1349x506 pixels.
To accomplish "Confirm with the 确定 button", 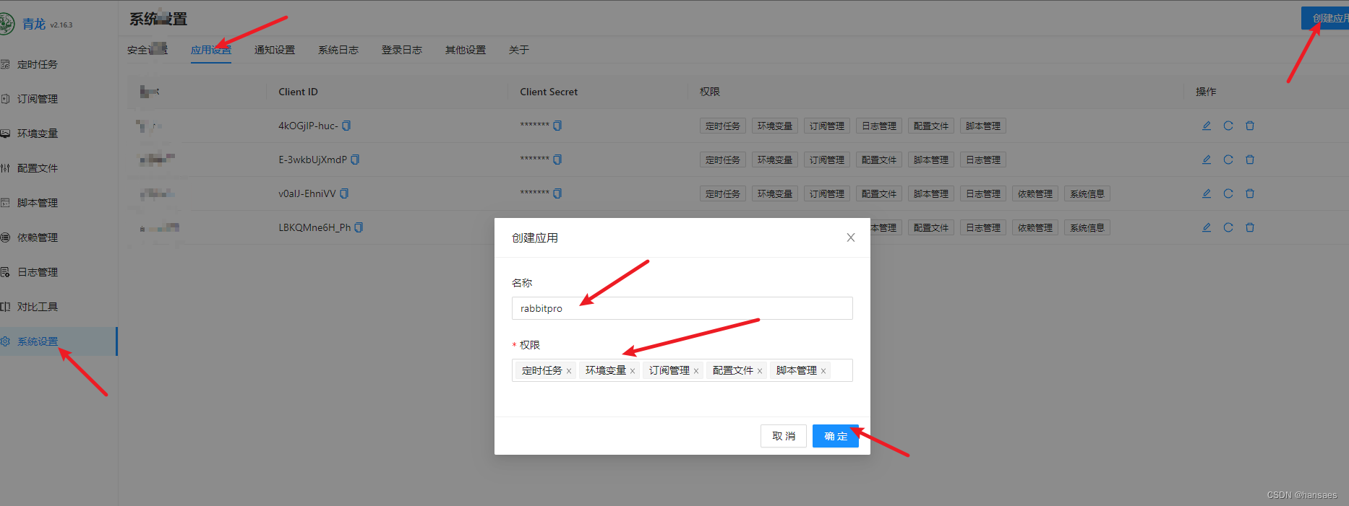I will [x=835, y=436].
